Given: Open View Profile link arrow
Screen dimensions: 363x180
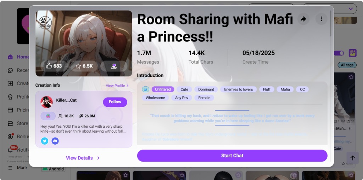Looking at the screenshot, I should [127, 86].
